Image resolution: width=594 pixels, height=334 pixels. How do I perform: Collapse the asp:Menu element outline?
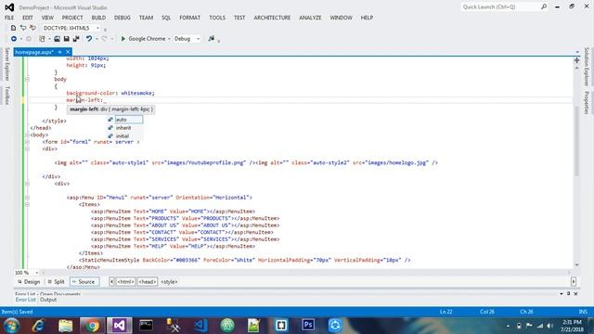click(x=27, y=198)
